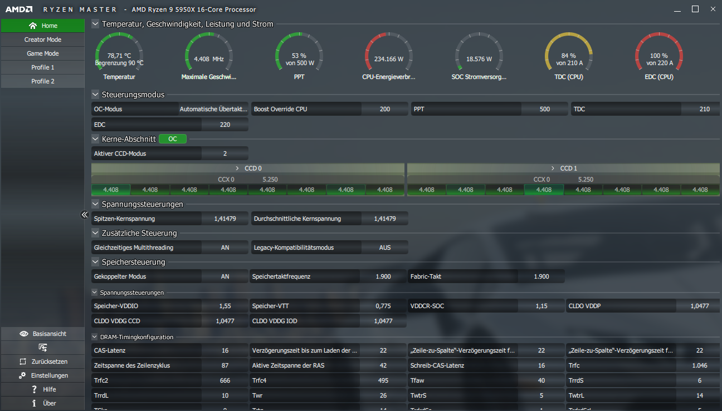This screenshot has width=722, height=411.
Task: Click Gleichzeitiges Multithreading AN value
Action: (x=225, y=247)
